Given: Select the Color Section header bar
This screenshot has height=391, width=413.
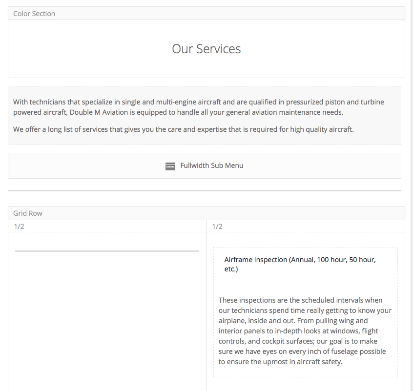Looking at the screenshot, I should [206, 13].
